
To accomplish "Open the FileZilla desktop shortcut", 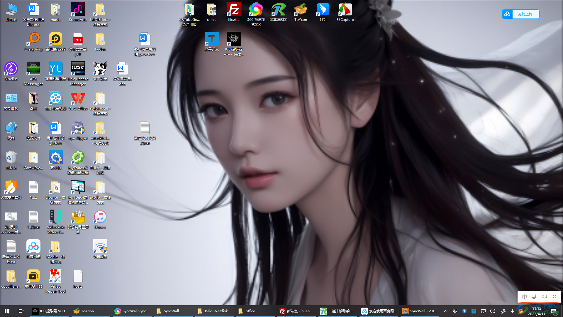I will [234, 11].
